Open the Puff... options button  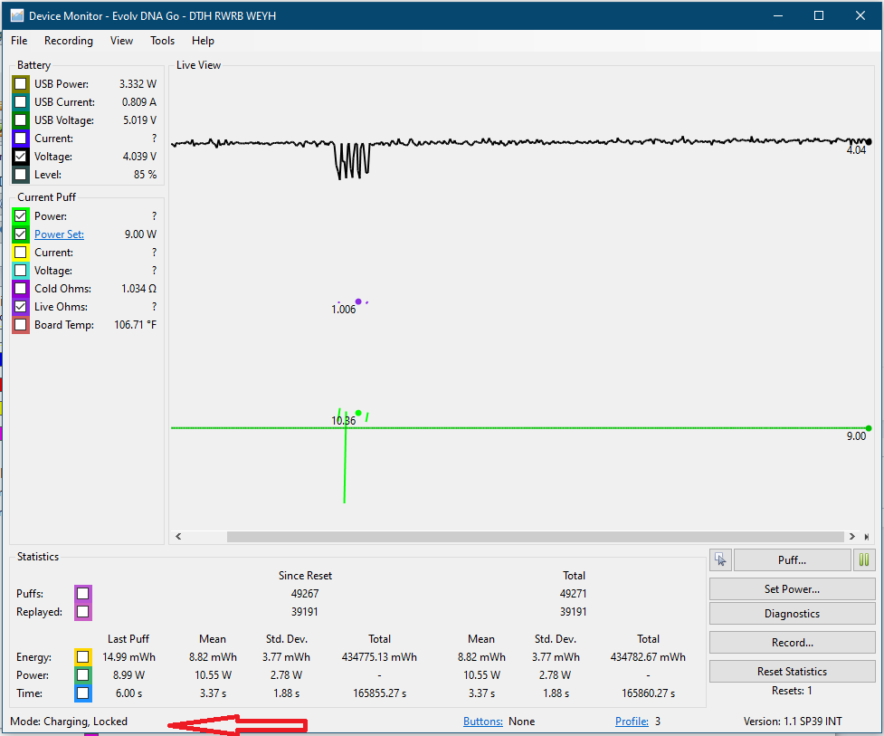pyautogui.click(x=792, y=560)
